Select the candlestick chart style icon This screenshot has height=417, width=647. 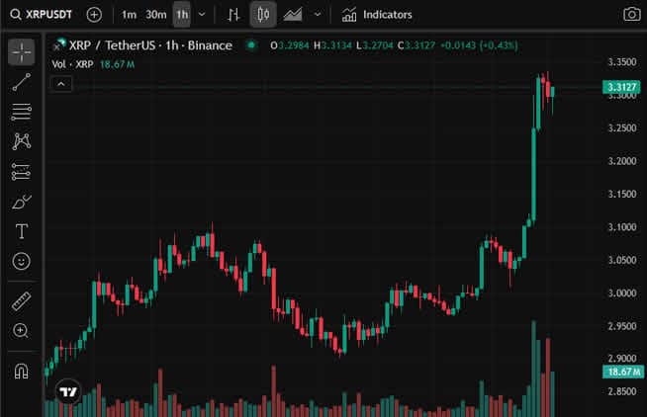(263, 15)
